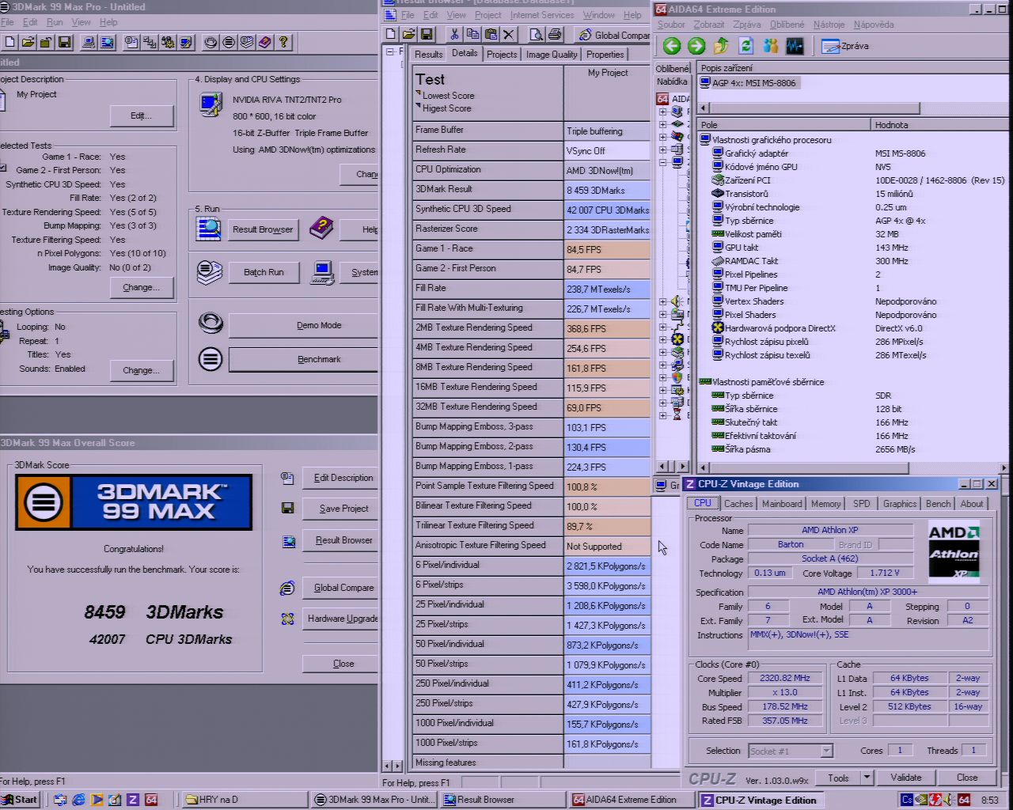Click Global Compare in Result Browser toolbar
This screenshot has height=810, width=1013.
pyautogui.click(x=613, y=35)
